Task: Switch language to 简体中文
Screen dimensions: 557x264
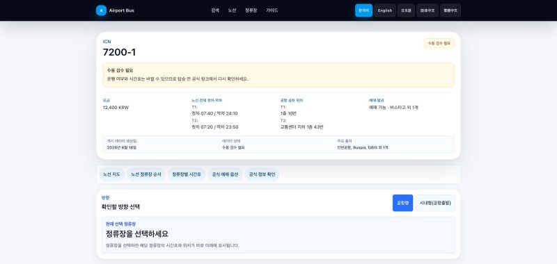Action: click(427, 10)
